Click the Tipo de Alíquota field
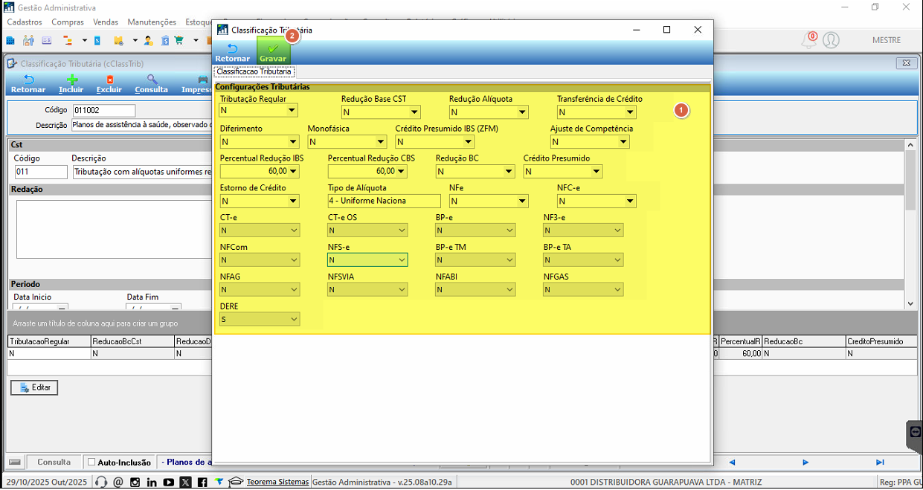 click(x=384, y=201)
